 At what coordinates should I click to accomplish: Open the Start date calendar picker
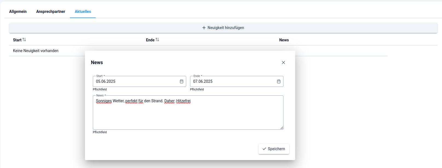[181, 81]
